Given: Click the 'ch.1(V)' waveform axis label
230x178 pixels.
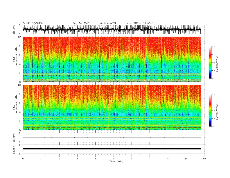Looking at the screenshot, I should point(14,29).
